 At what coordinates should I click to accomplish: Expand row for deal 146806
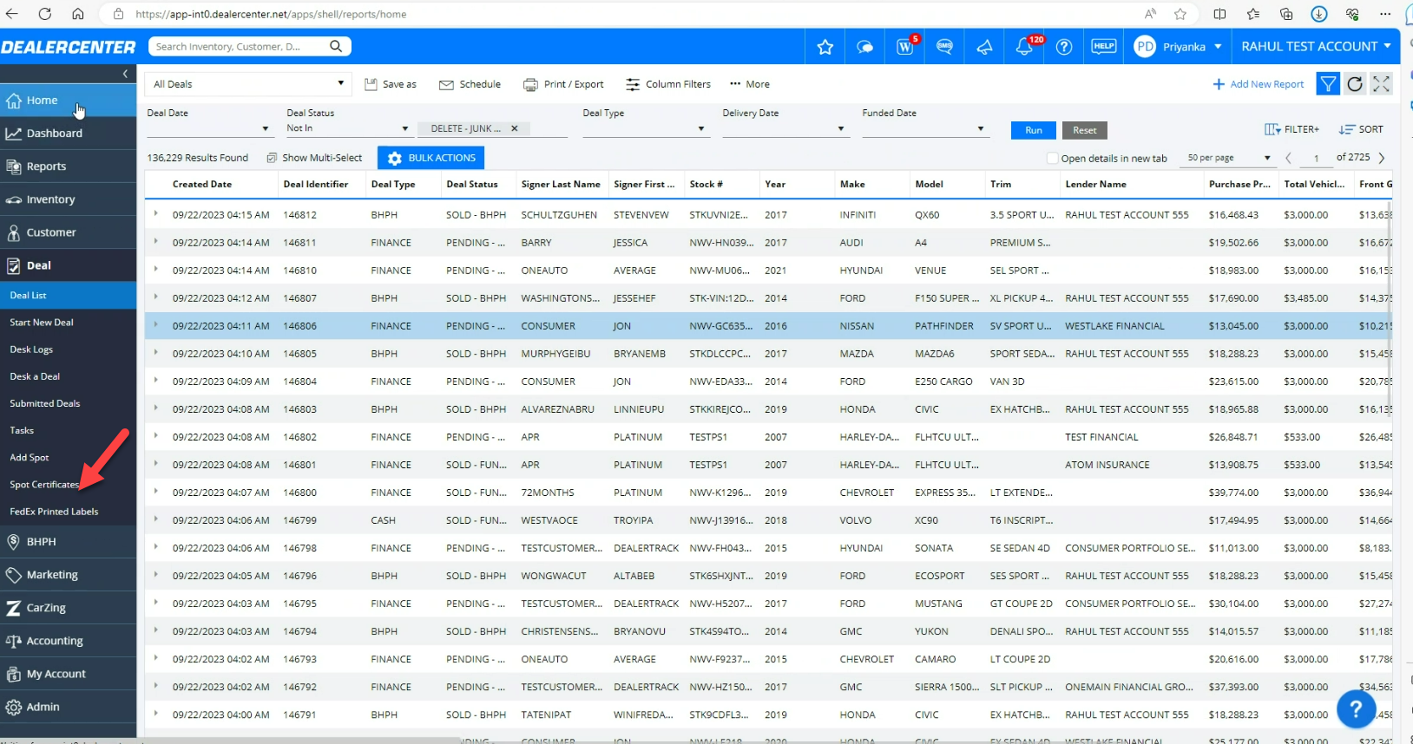(156, 325)
